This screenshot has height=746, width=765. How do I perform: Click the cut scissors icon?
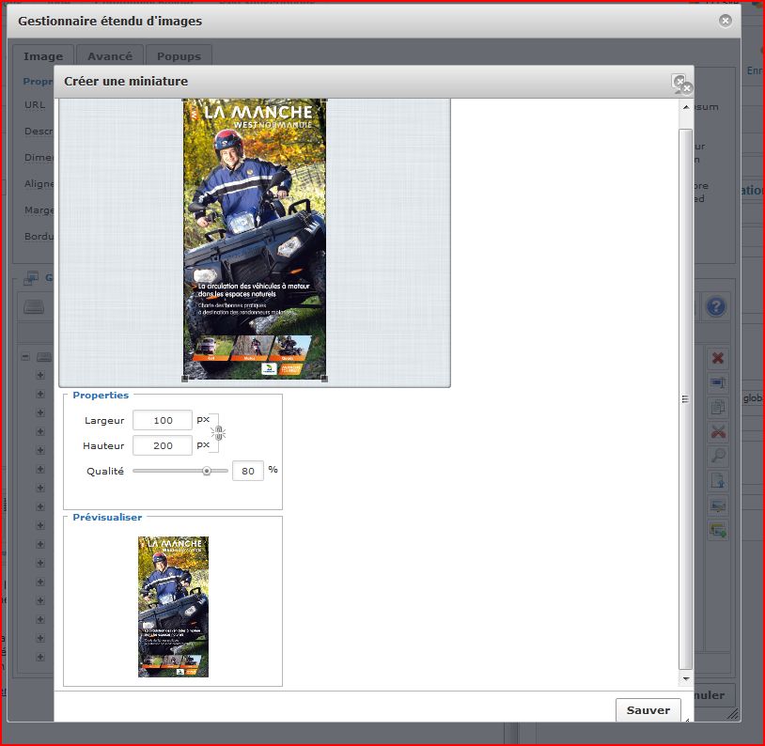(718, 432)
